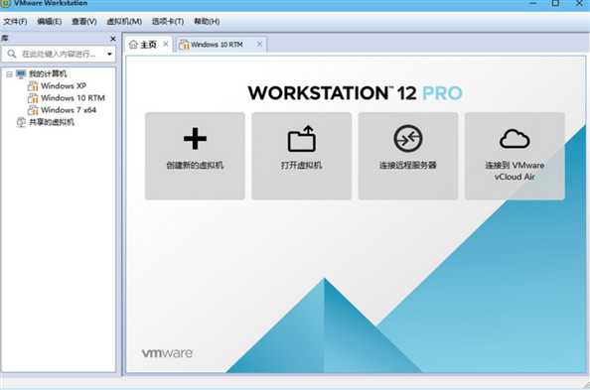The height and width of the screenshot is (390, 590).
Task: Close the library sidebar panel
Action: [113, 39]
